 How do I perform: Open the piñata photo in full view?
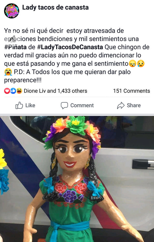tap(77, 179)
